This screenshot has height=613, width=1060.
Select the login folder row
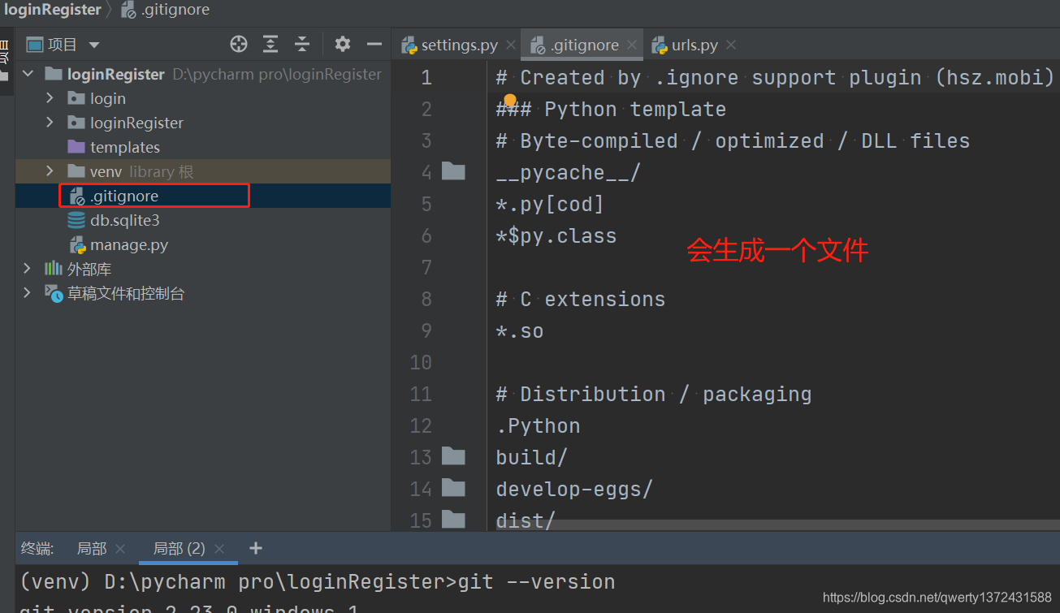pos(203,98)
